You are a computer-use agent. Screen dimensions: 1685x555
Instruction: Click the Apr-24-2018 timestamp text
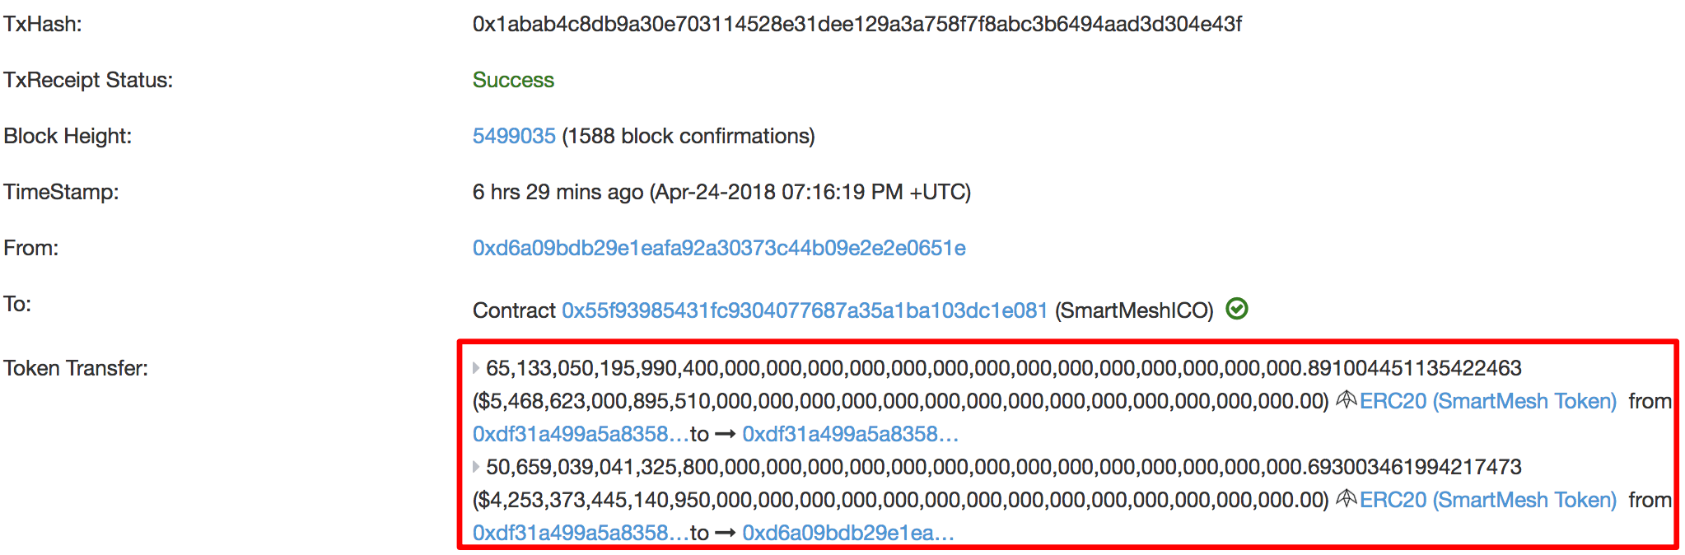(810, 192)
